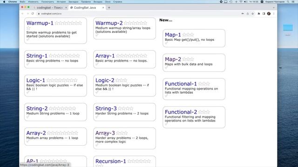Open the Functional-2 problem set
The width and height of the screenshot is (298, 167).
[x=181, y=112]
